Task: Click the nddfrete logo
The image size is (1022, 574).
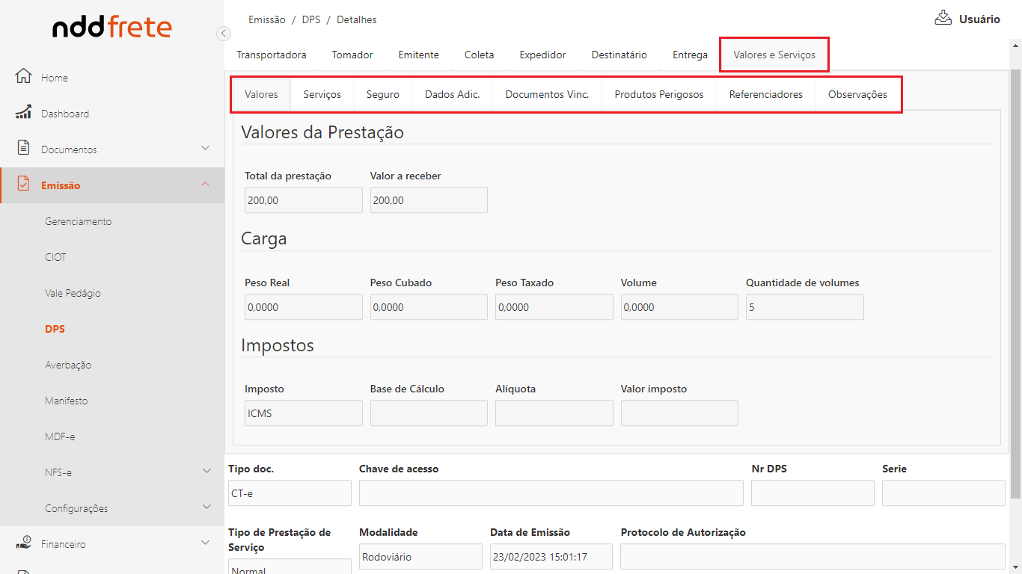Action: (111, 28)
